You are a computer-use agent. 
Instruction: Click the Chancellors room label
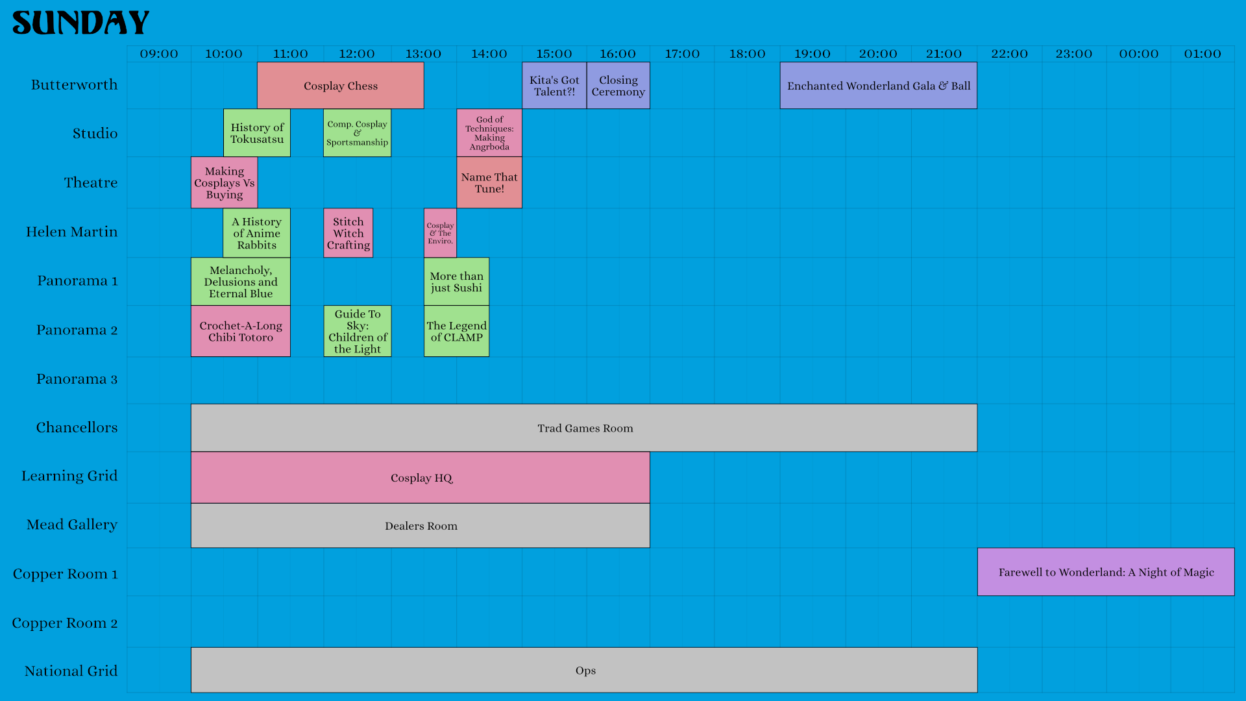click(x=77, y=427)
